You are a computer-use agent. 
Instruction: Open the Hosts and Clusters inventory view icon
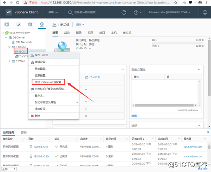pos(6,24)
